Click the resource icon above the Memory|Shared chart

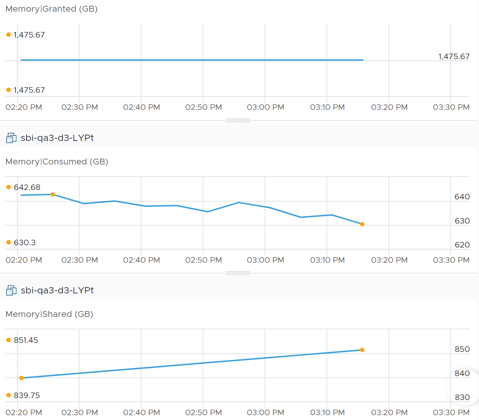[x=11, y=290]
